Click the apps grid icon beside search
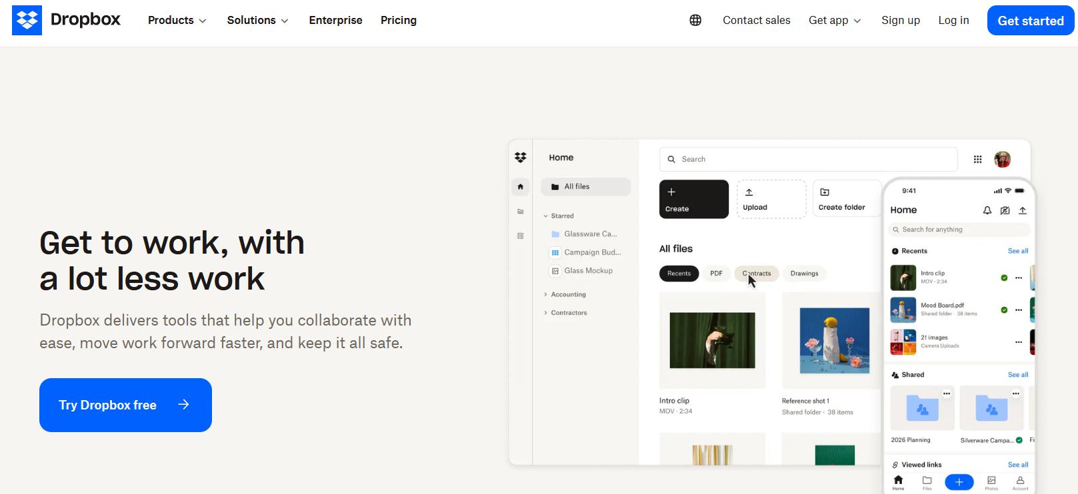 pos(977,159)
